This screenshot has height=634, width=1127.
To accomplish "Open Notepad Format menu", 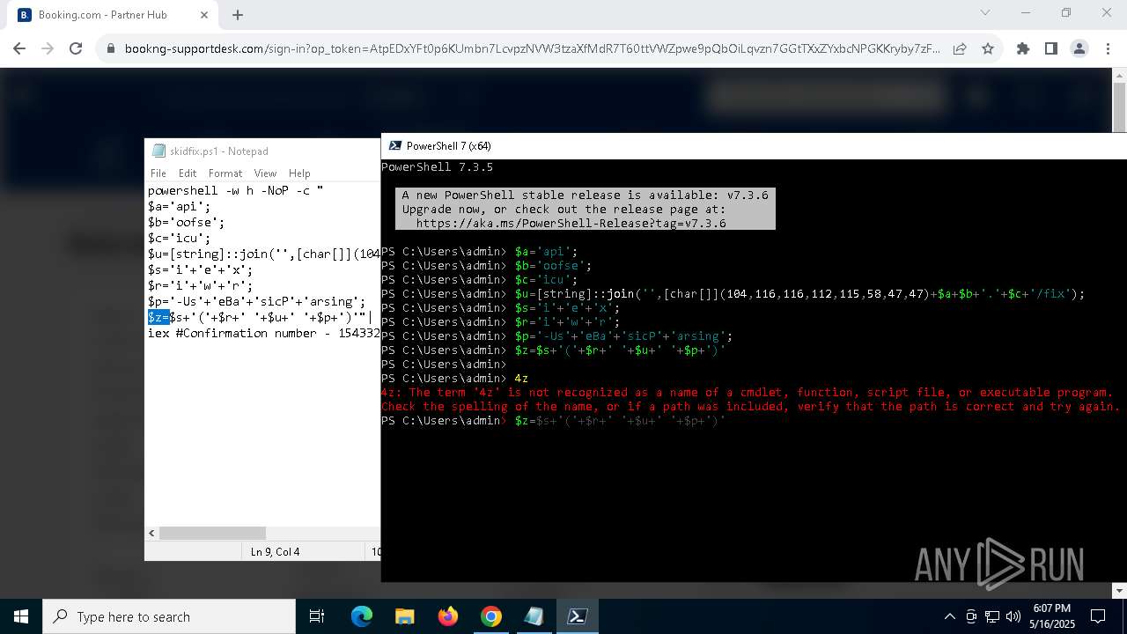I will coord(225,173).
